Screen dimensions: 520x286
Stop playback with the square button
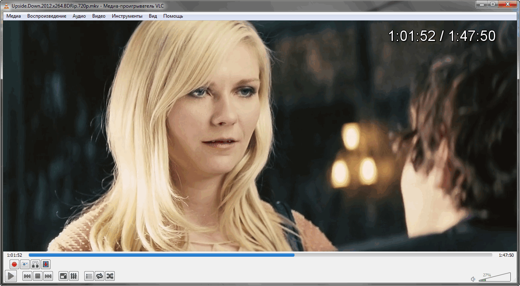click(38, 276)
